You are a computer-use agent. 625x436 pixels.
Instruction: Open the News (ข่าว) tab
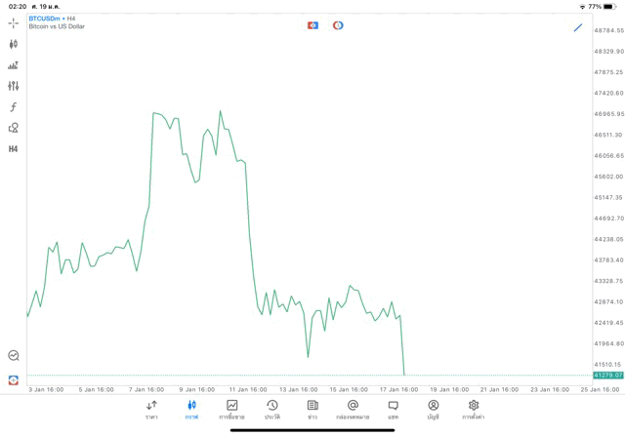(312, 410)
